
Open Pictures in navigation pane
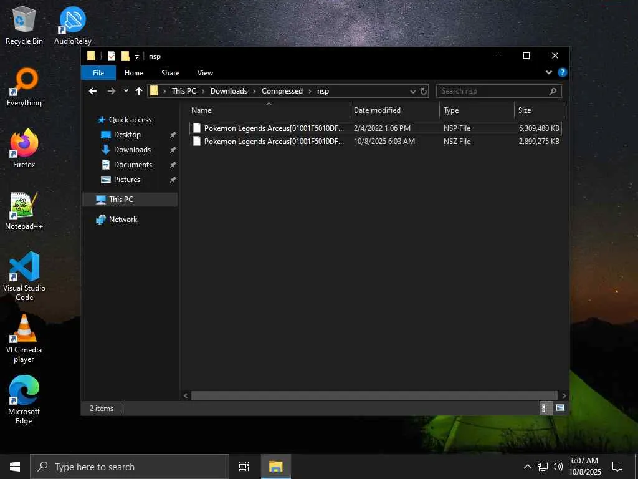pos(127,180)
